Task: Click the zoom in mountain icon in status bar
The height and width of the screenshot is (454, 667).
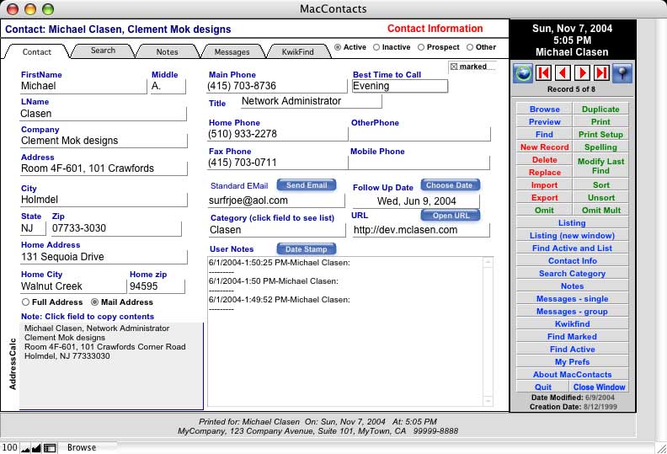Action: 36,448
